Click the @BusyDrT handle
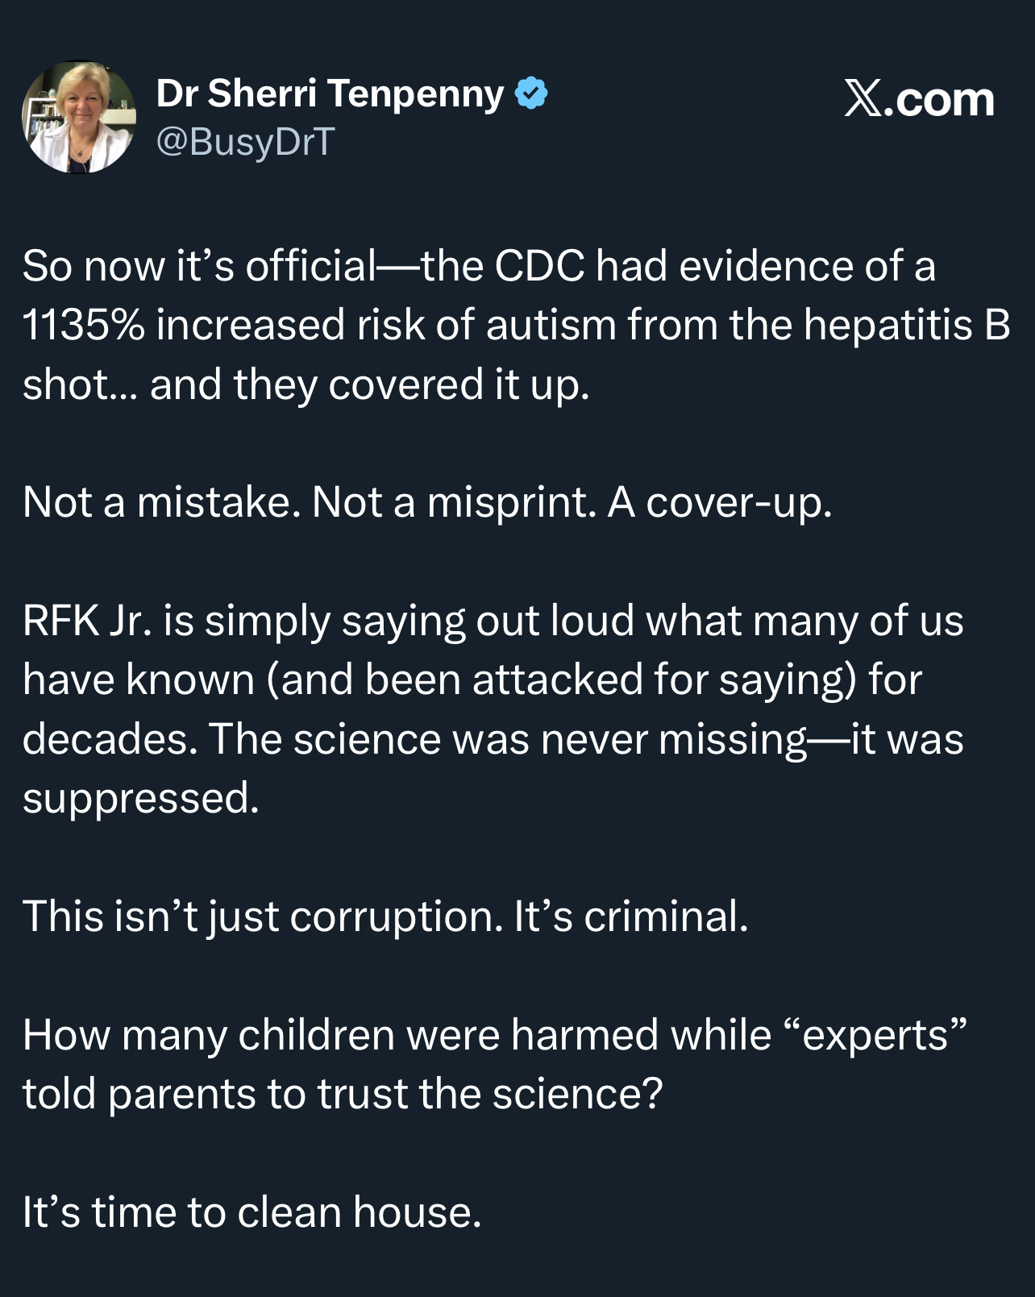 245,142
